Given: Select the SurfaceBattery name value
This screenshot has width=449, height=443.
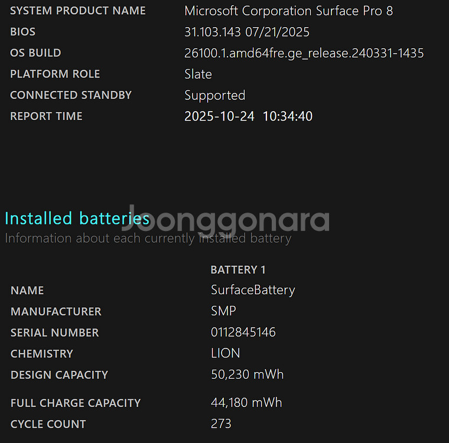Looking at the screenshot, I should [253, 290].
